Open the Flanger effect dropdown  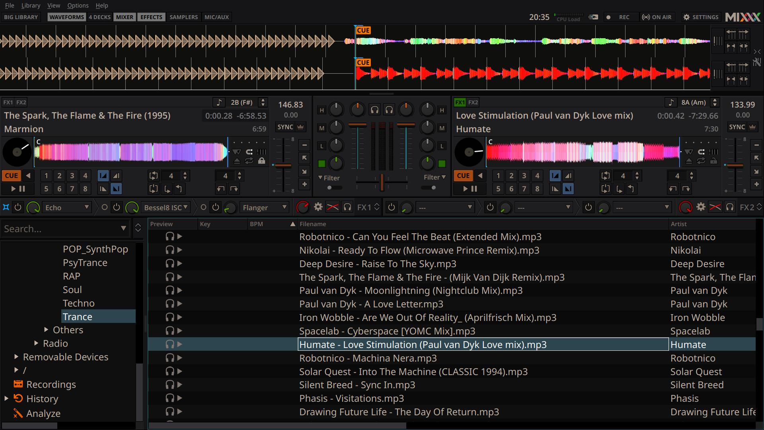pyautogui.click(x=265, y=207)
